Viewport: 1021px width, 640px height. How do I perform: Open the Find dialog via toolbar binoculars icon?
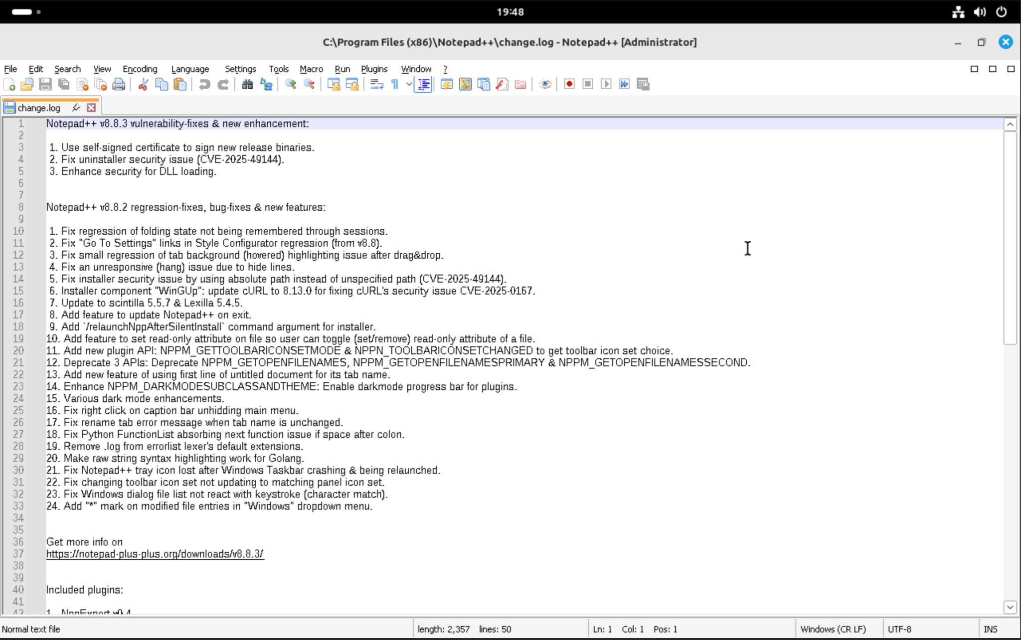[247, 84]
